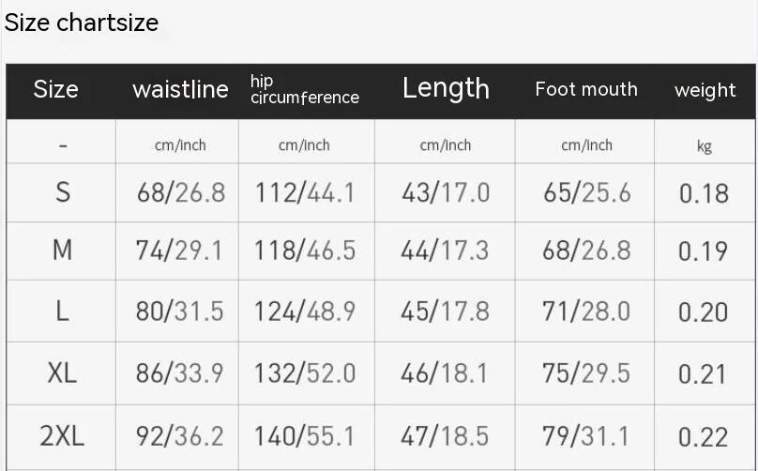Screen dimensions: 758x471
Task: Select the kg unit cell
Action: coord(705,146)
